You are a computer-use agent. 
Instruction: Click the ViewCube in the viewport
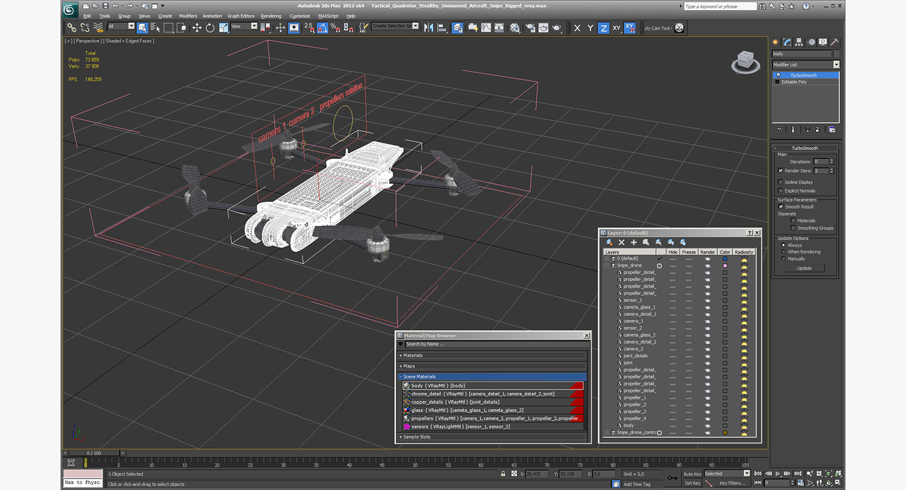pyautogui.click(x=744, y=60)
